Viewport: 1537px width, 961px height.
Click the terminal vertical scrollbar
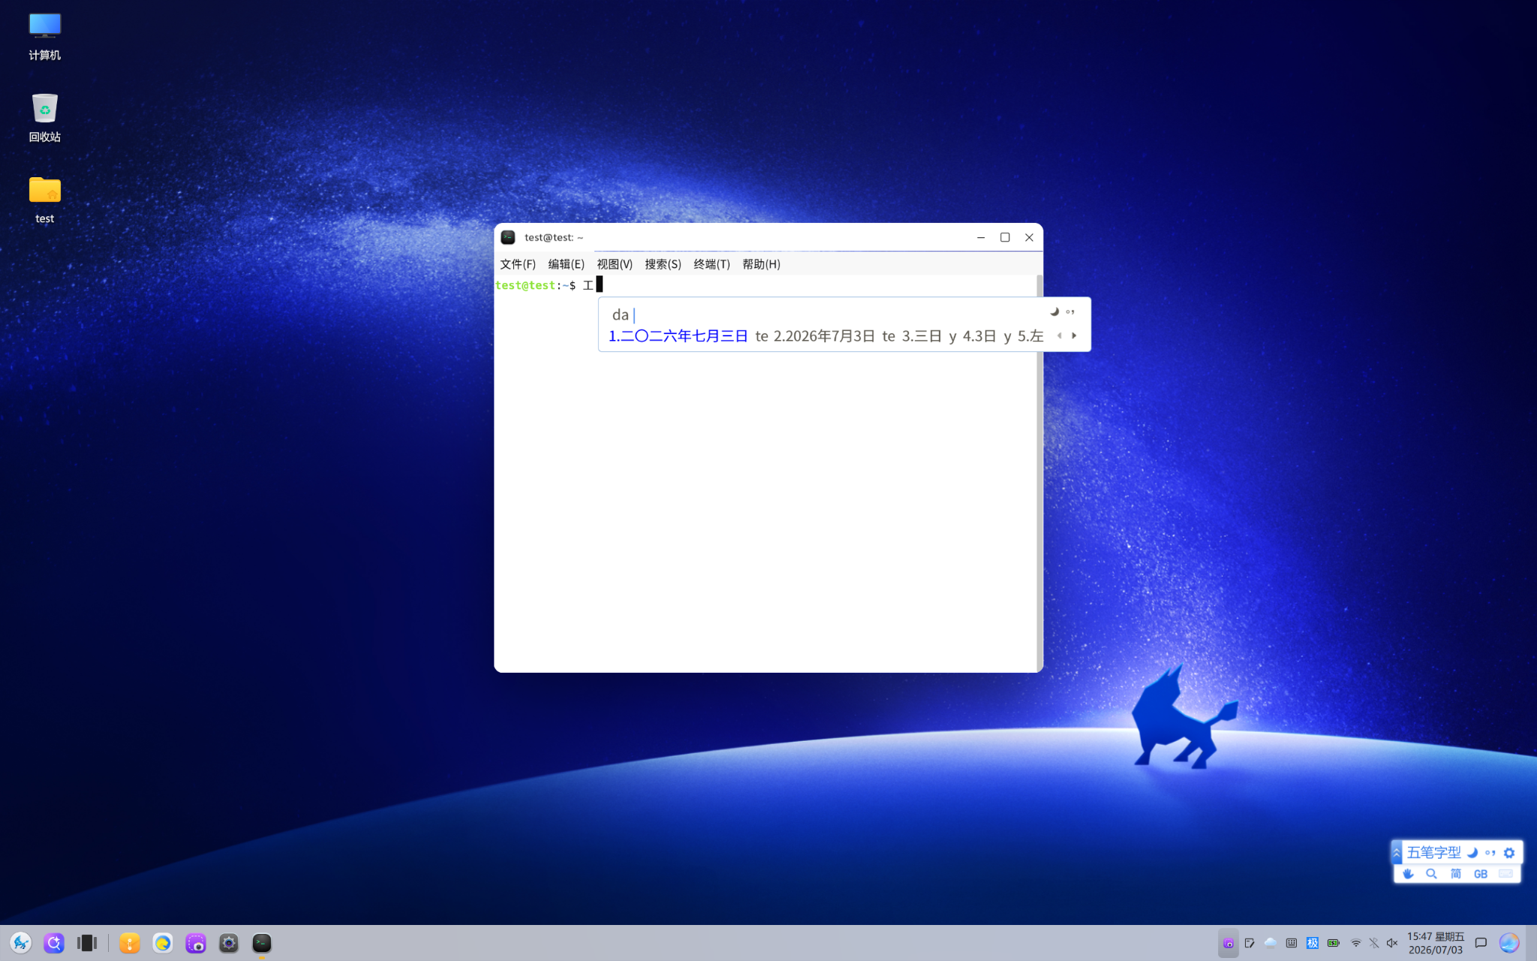[x=1039, y=473]
